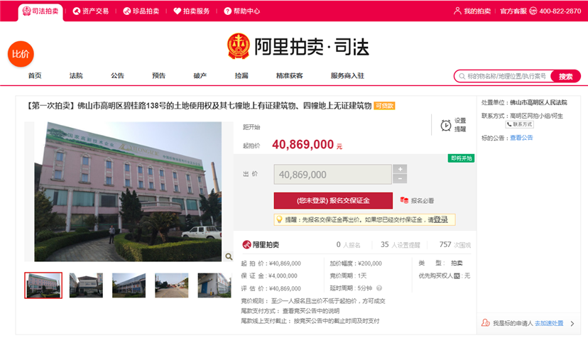Zoom the main photo with magnifier icon
588x338 pixels.
click(229, 256)
